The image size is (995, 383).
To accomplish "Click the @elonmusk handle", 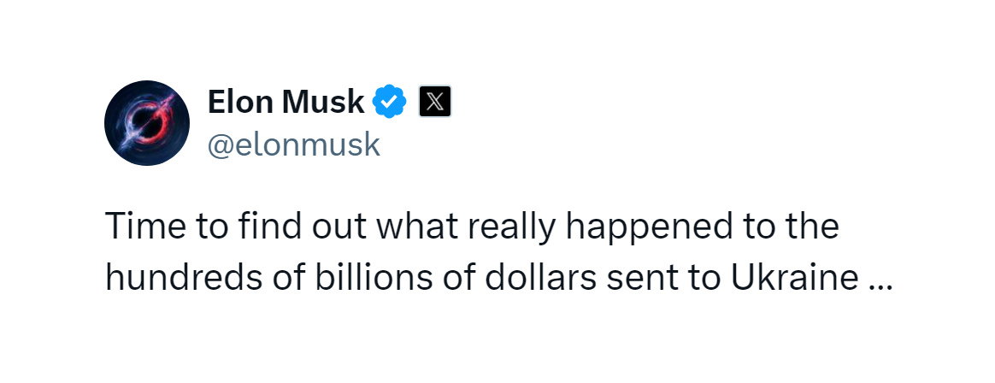I will 293,144.
